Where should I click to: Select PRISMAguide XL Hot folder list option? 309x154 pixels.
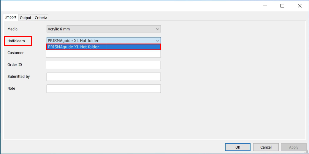click(x=103, y=47)
